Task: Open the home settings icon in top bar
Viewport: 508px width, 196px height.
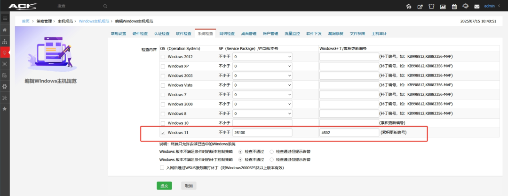Action: click(409, 7)
